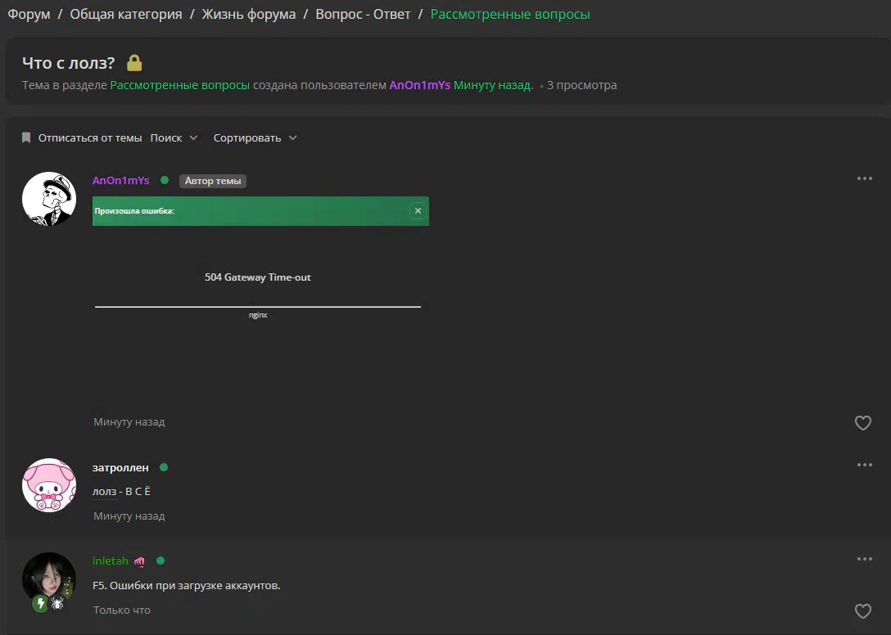Open AnOn1mYs skeleton avatar
The height and width of the screenshot is (635, 891).
click(49, 199)
